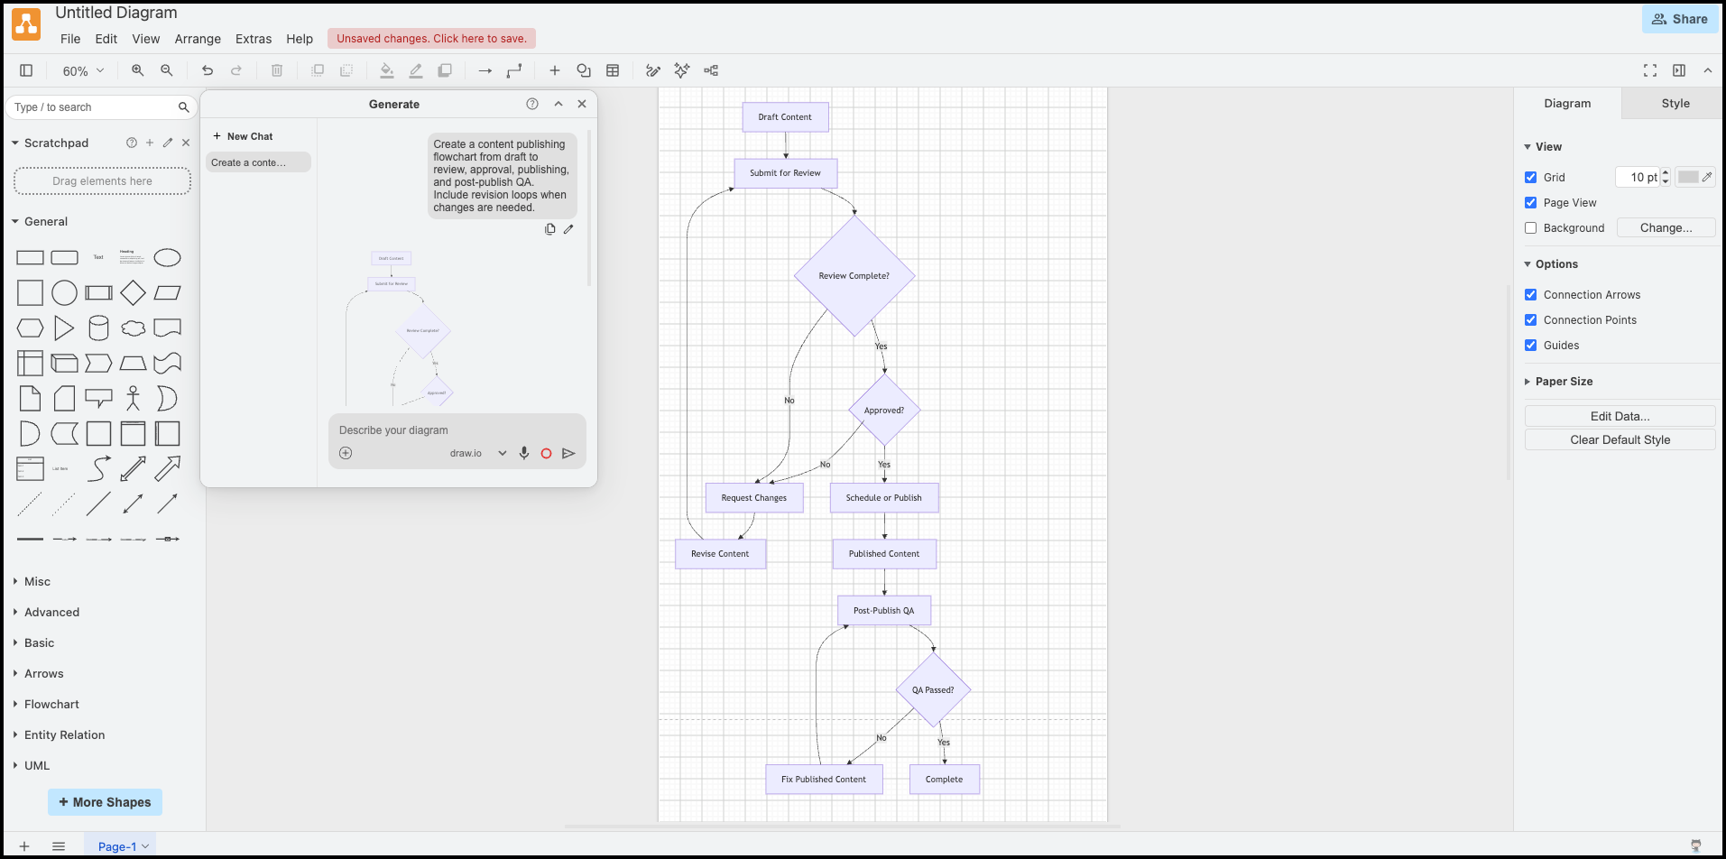Open help in Generate panel
Screen dimensions: 1726x859
[532, 104]
